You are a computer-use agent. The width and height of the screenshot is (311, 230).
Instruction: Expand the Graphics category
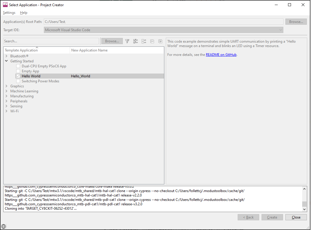(x=6, y=86)
